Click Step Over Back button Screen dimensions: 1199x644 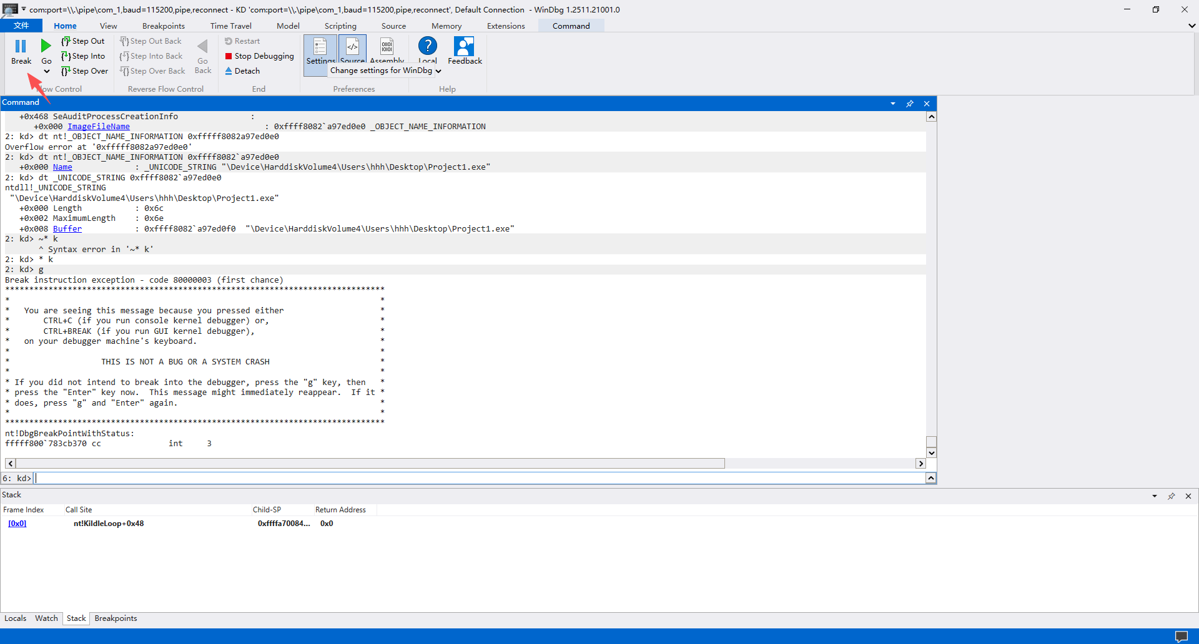click(x=152, y=71)
